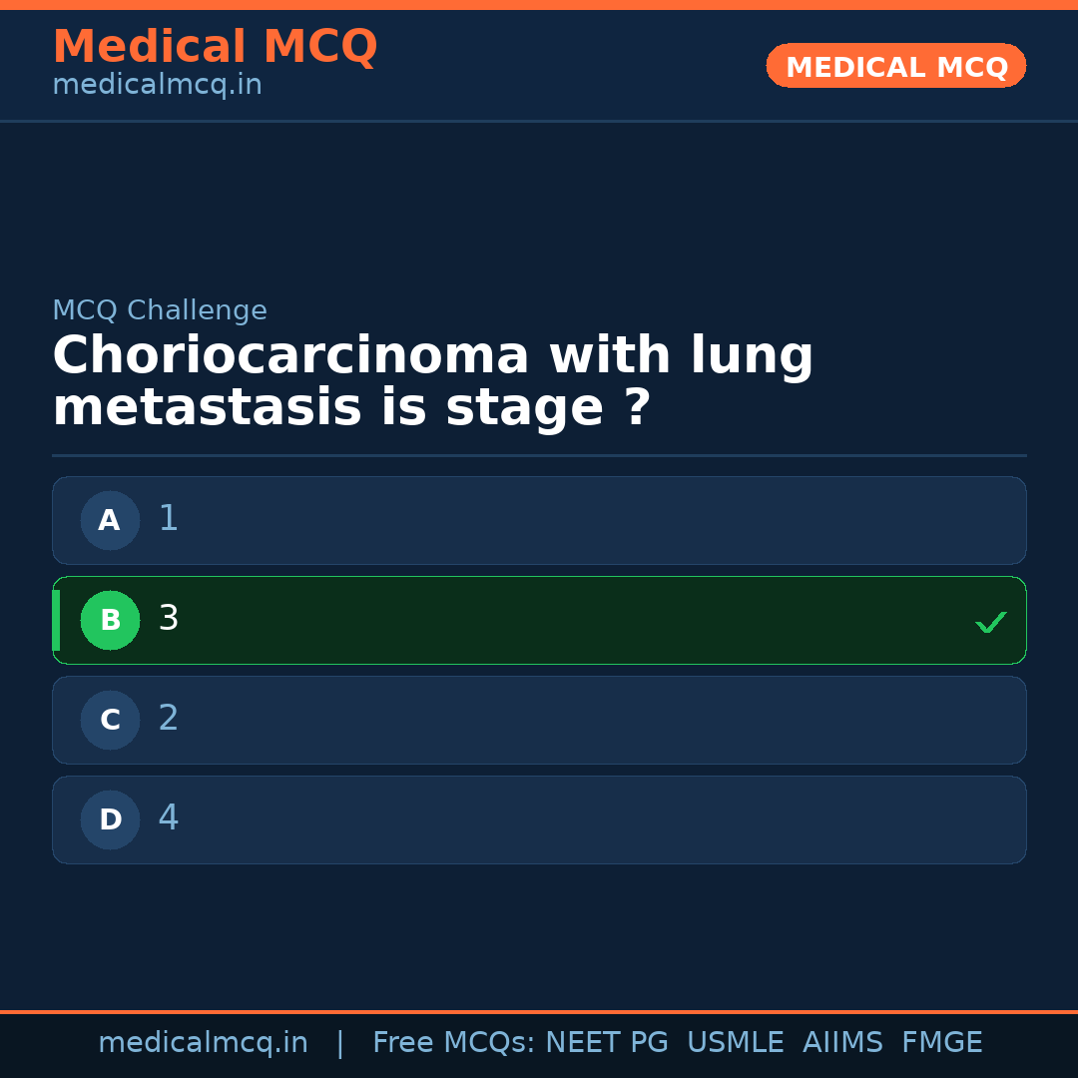
Task: Select the circular D option badge
Action: 110,819
